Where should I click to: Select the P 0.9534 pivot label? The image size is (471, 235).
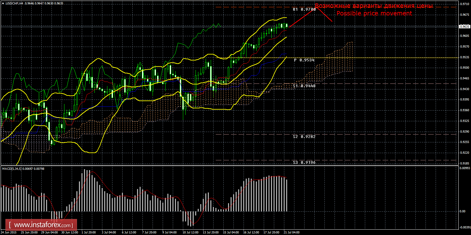(304, 60)
